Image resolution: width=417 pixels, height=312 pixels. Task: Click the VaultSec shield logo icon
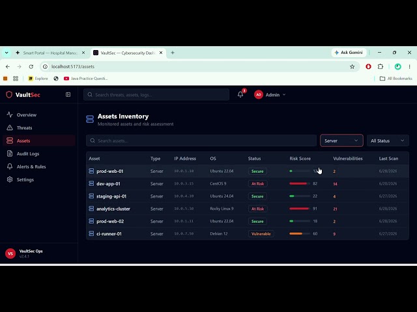click(x=9, y=95)
